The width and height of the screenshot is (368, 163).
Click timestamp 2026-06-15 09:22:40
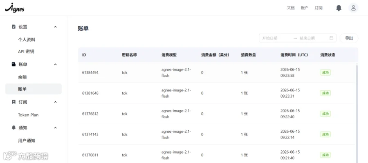pyautogui.click(x=290, y=114)
